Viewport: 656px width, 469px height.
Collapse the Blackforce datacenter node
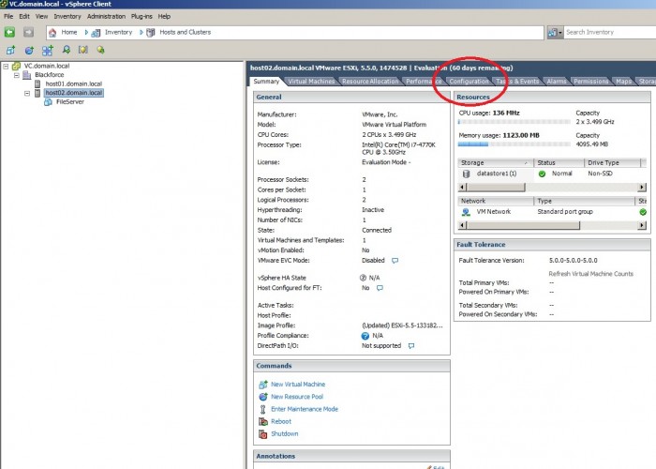point(17,75)
